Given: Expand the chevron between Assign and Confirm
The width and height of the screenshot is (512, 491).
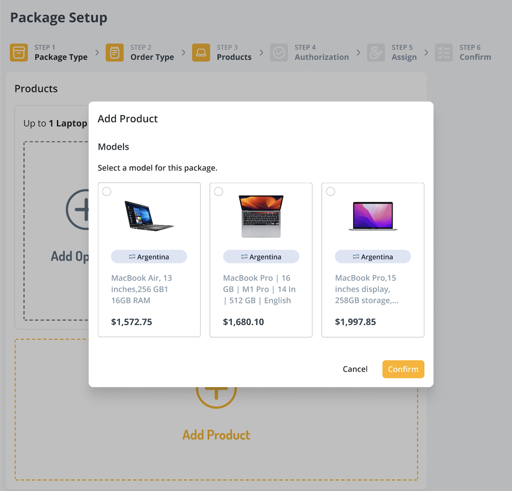Looking at the screenshot, I should point(426,53).
